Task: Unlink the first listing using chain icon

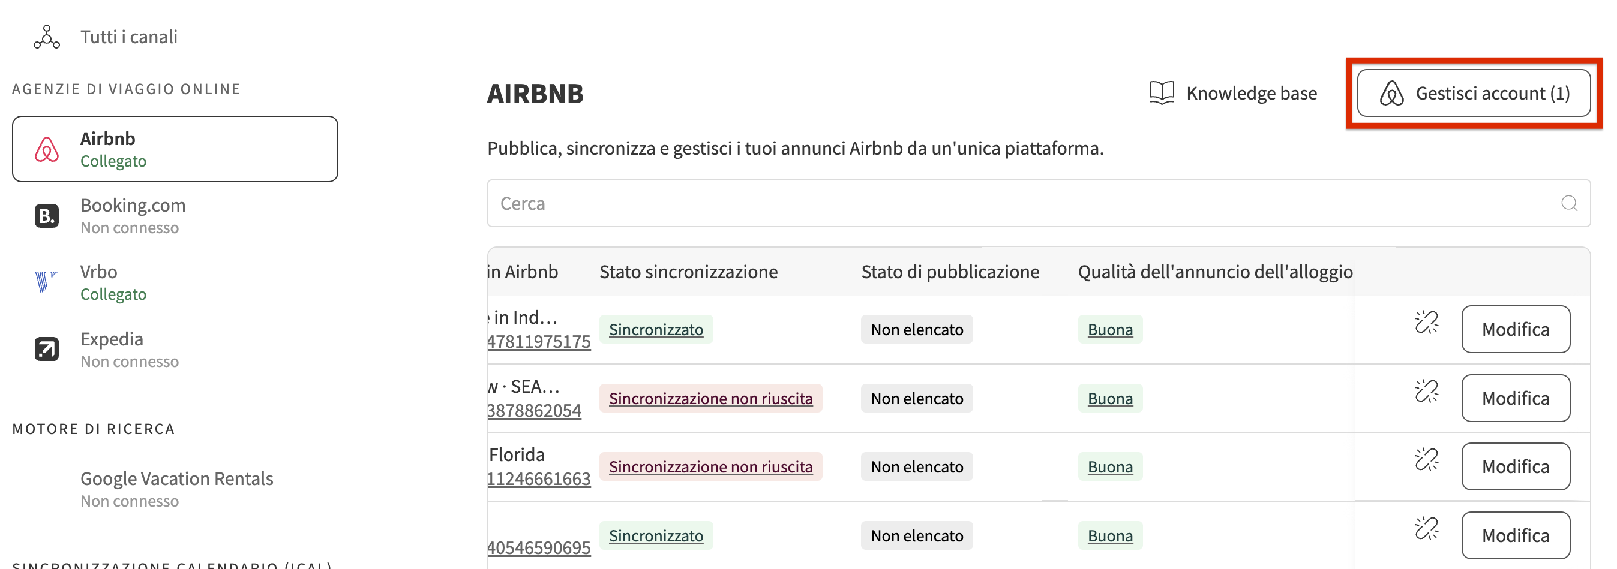Action: [1426, 323]
